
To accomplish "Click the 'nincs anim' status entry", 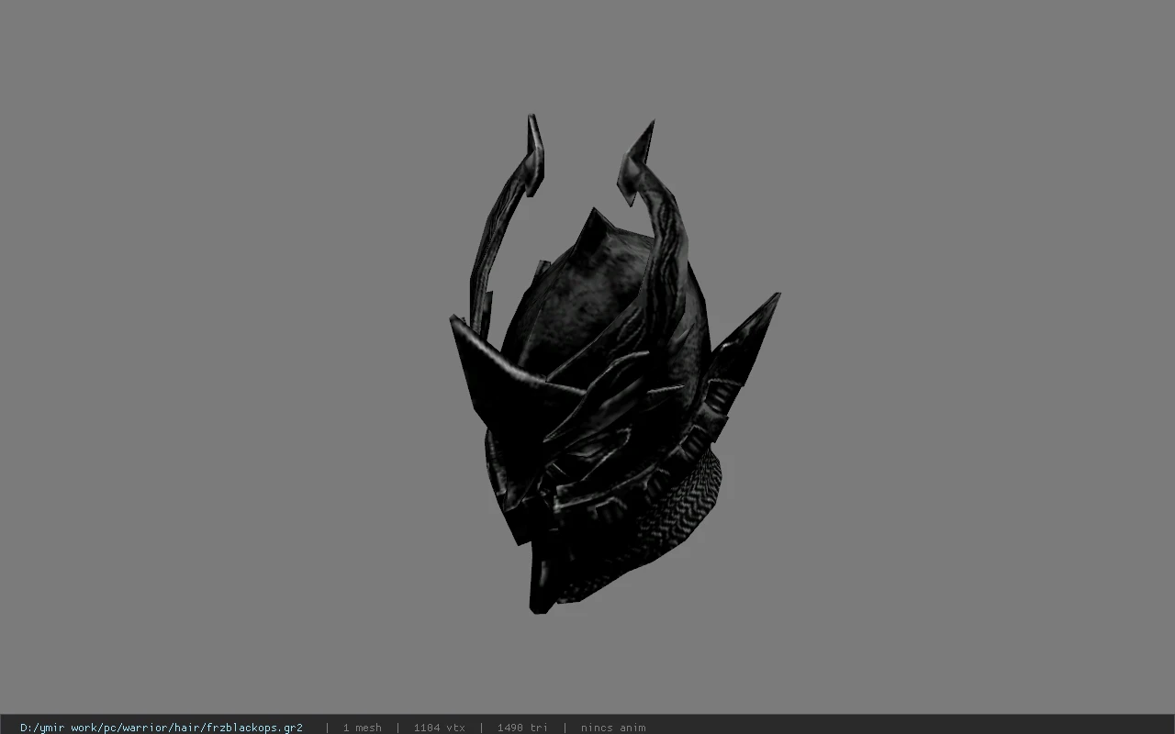I will point(612,727).
